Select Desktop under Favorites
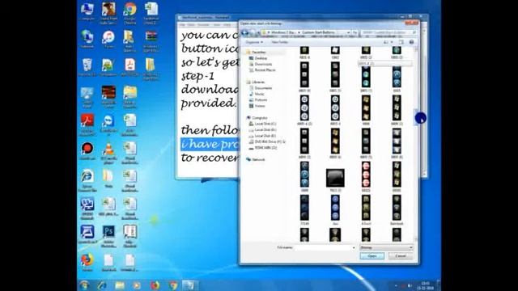The height and width of the screenshot is (291, 518). (x=261, y=58)
